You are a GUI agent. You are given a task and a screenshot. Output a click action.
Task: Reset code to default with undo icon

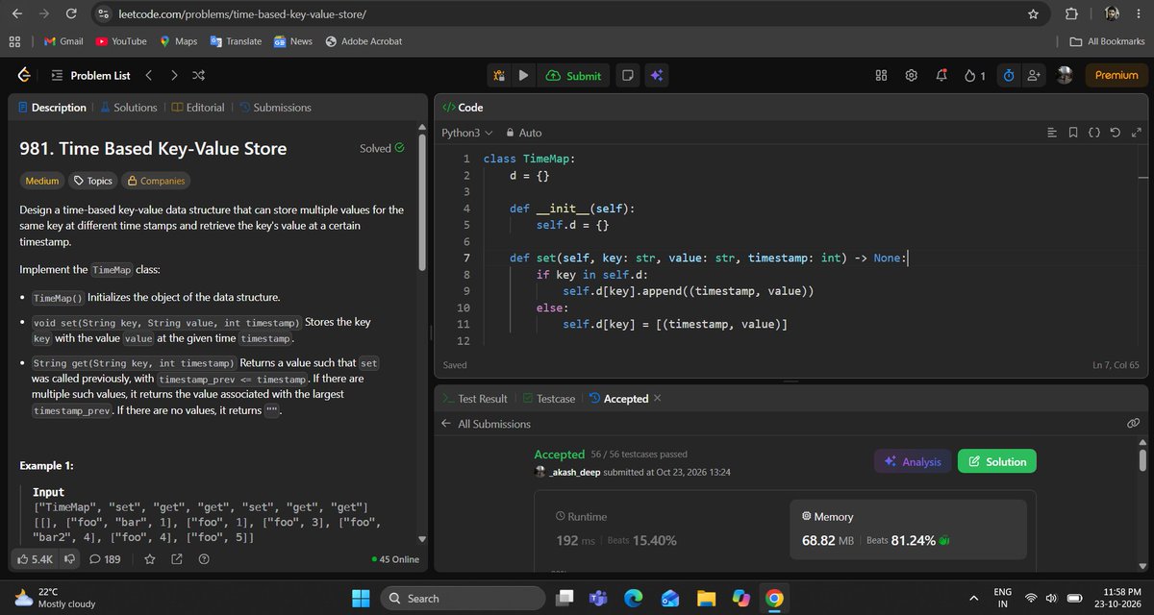point(1115,133)
